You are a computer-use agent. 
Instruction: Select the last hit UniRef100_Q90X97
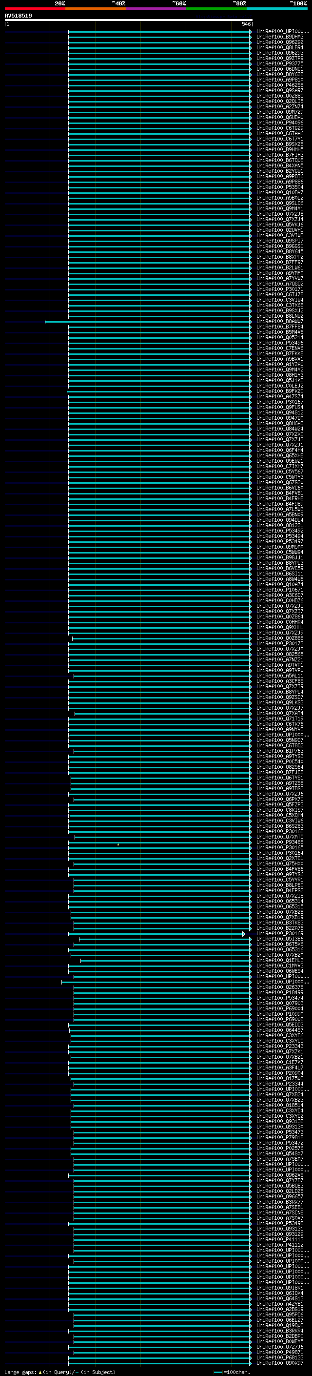tap(280, 1363)
